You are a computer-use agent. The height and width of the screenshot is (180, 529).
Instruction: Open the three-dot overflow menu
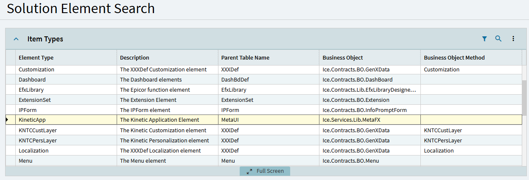click(x=513, y=39)
